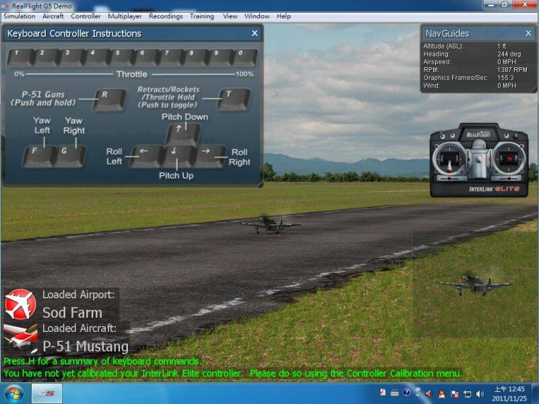
Task: Click the on-screen keyboard tray icon
Action: (x=395, y=393)
